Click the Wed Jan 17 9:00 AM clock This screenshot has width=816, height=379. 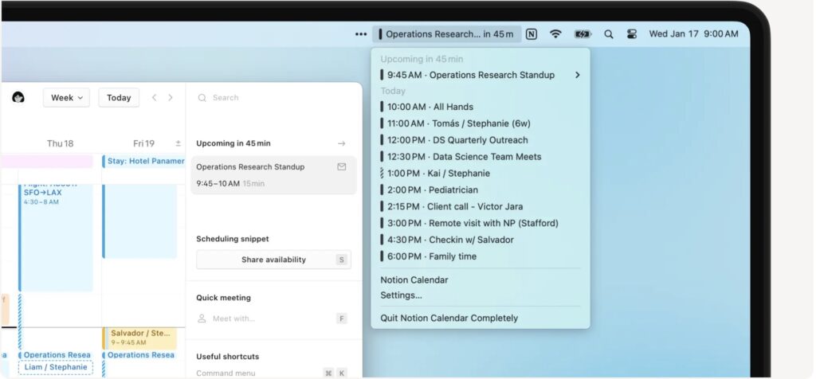tap(693, 34)
